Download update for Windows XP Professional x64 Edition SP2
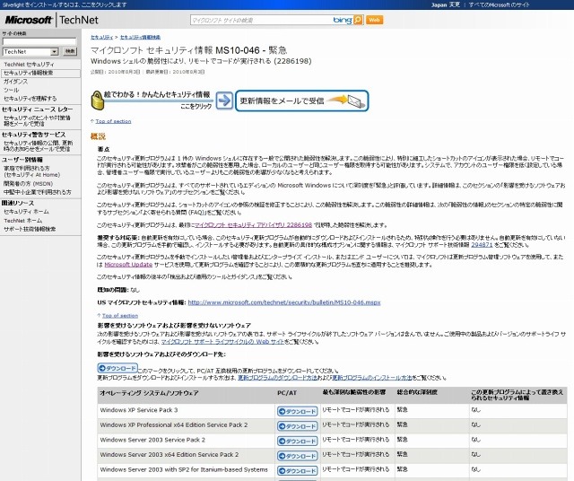Image resolution: width=574 pixels, height=481 pixels. click(297, 426)
